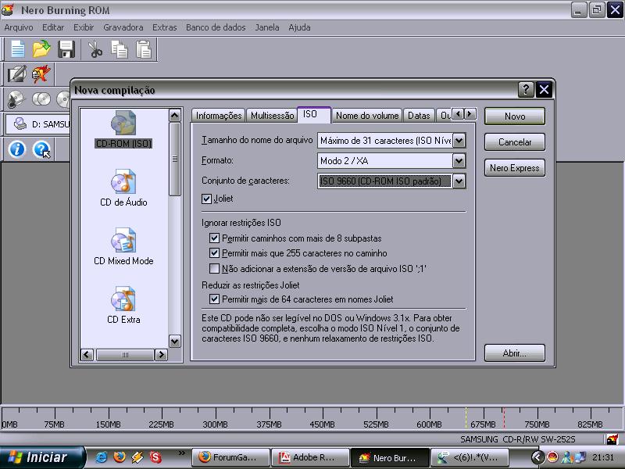Switch to Nome do volume tab
625x469 pixels.
pos(367,116)
